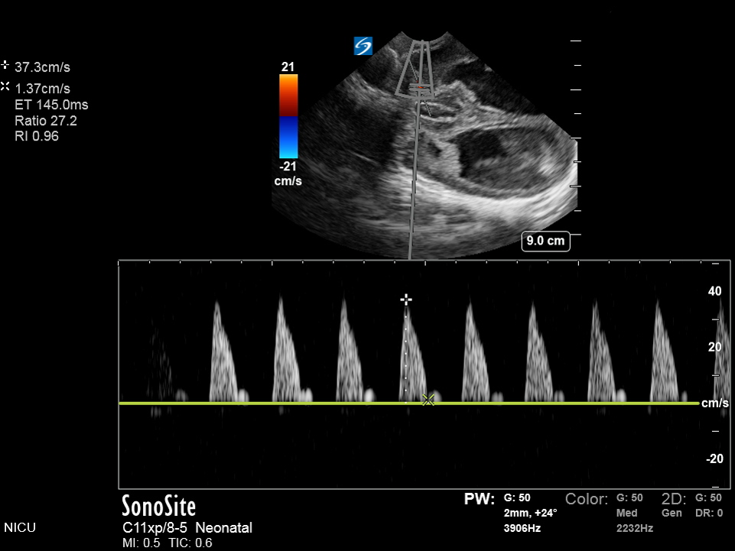Select the 9.0 cm depth label
Image resolution: width=735 pixels, height=551 pixels.
(546, 241)
